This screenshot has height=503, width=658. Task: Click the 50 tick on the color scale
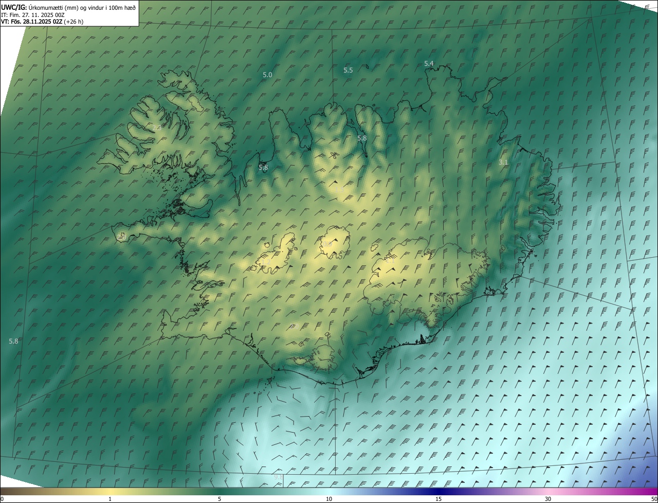point(654,499)
